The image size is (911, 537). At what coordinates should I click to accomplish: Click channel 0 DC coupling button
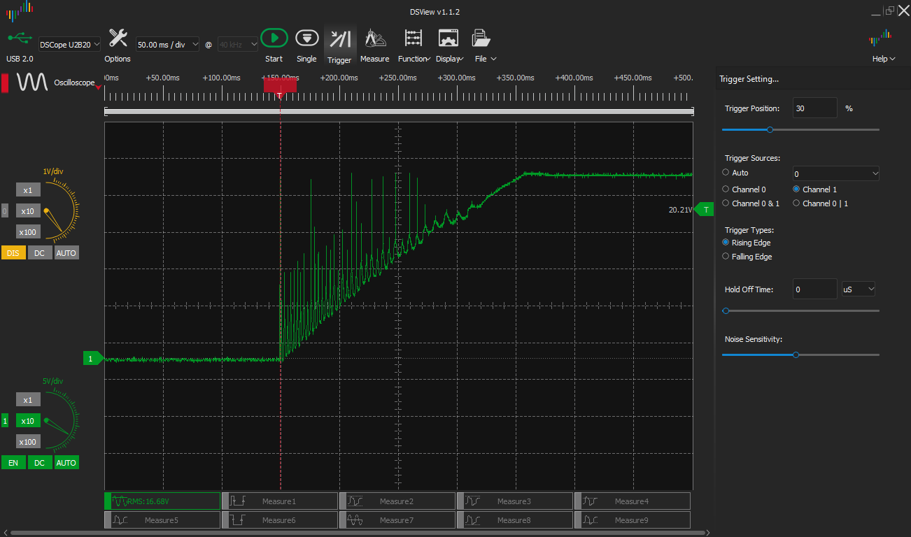coord(39,252)
